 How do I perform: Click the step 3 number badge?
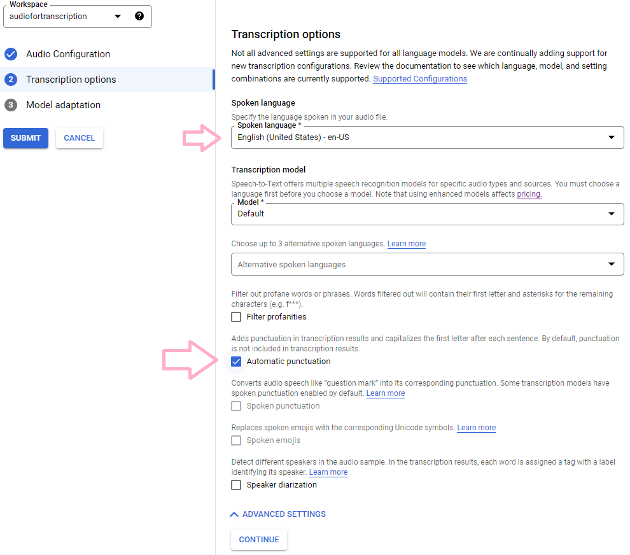(x=11, y=105)
